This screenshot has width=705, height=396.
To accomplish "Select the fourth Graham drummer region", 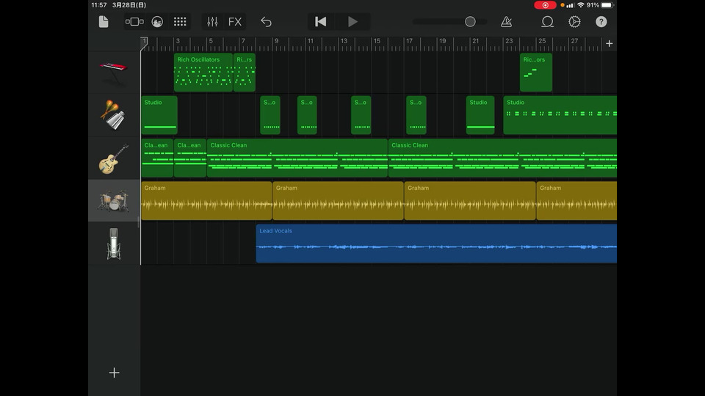I will [577, 201].
